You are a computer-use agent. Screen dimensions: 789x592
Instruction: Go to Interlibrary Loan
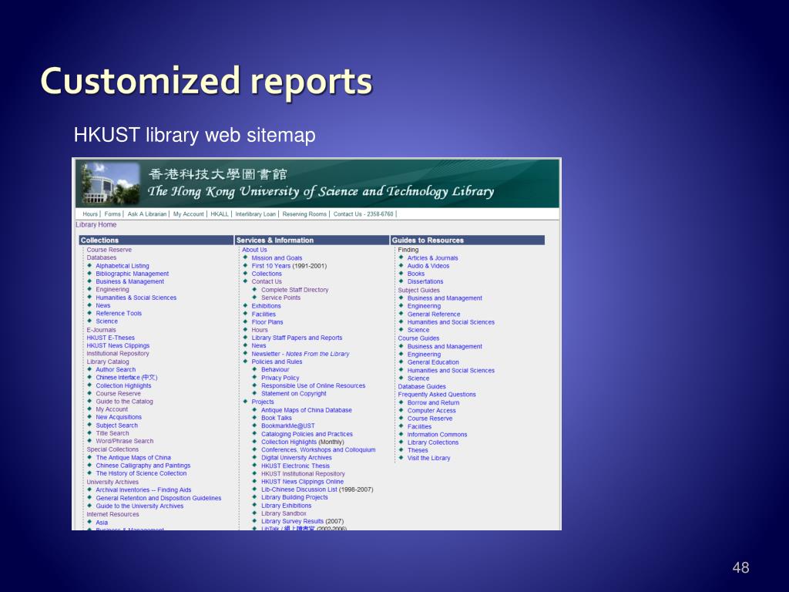tap(256, 214)
